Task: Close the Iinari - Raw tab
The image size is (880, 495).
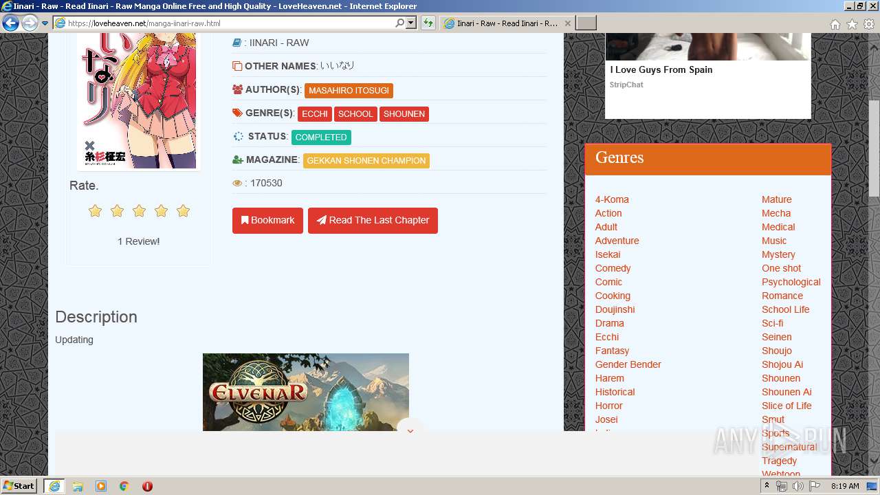Action: (x=567, y=23)
